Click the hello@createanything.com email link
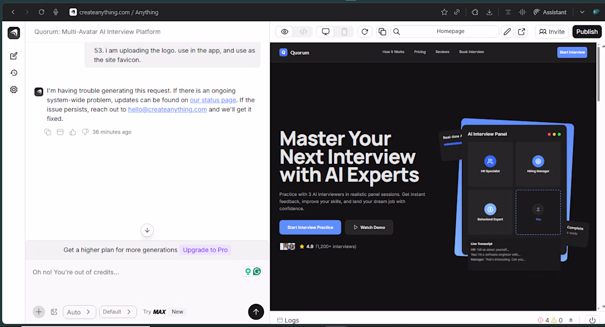Screen dimensions: 605x327 167,109
